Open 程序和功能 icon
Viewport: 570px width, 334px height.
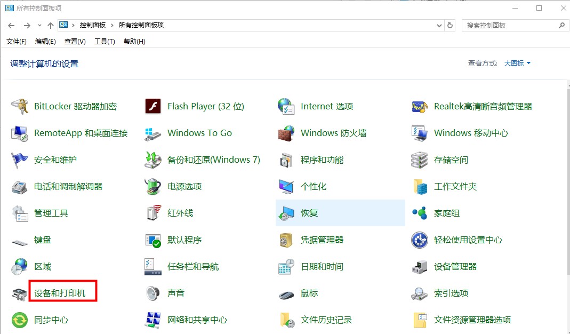(x=286, y=160)
